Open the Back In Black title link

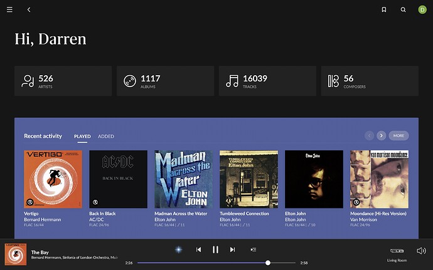click(x=102, y=214)
